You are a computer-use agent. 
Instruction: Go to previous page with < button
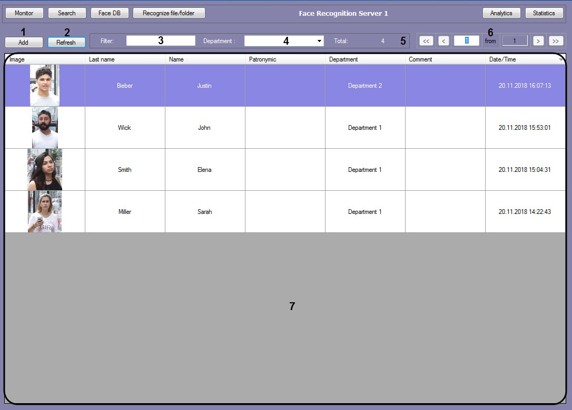[x=443, y=41]
